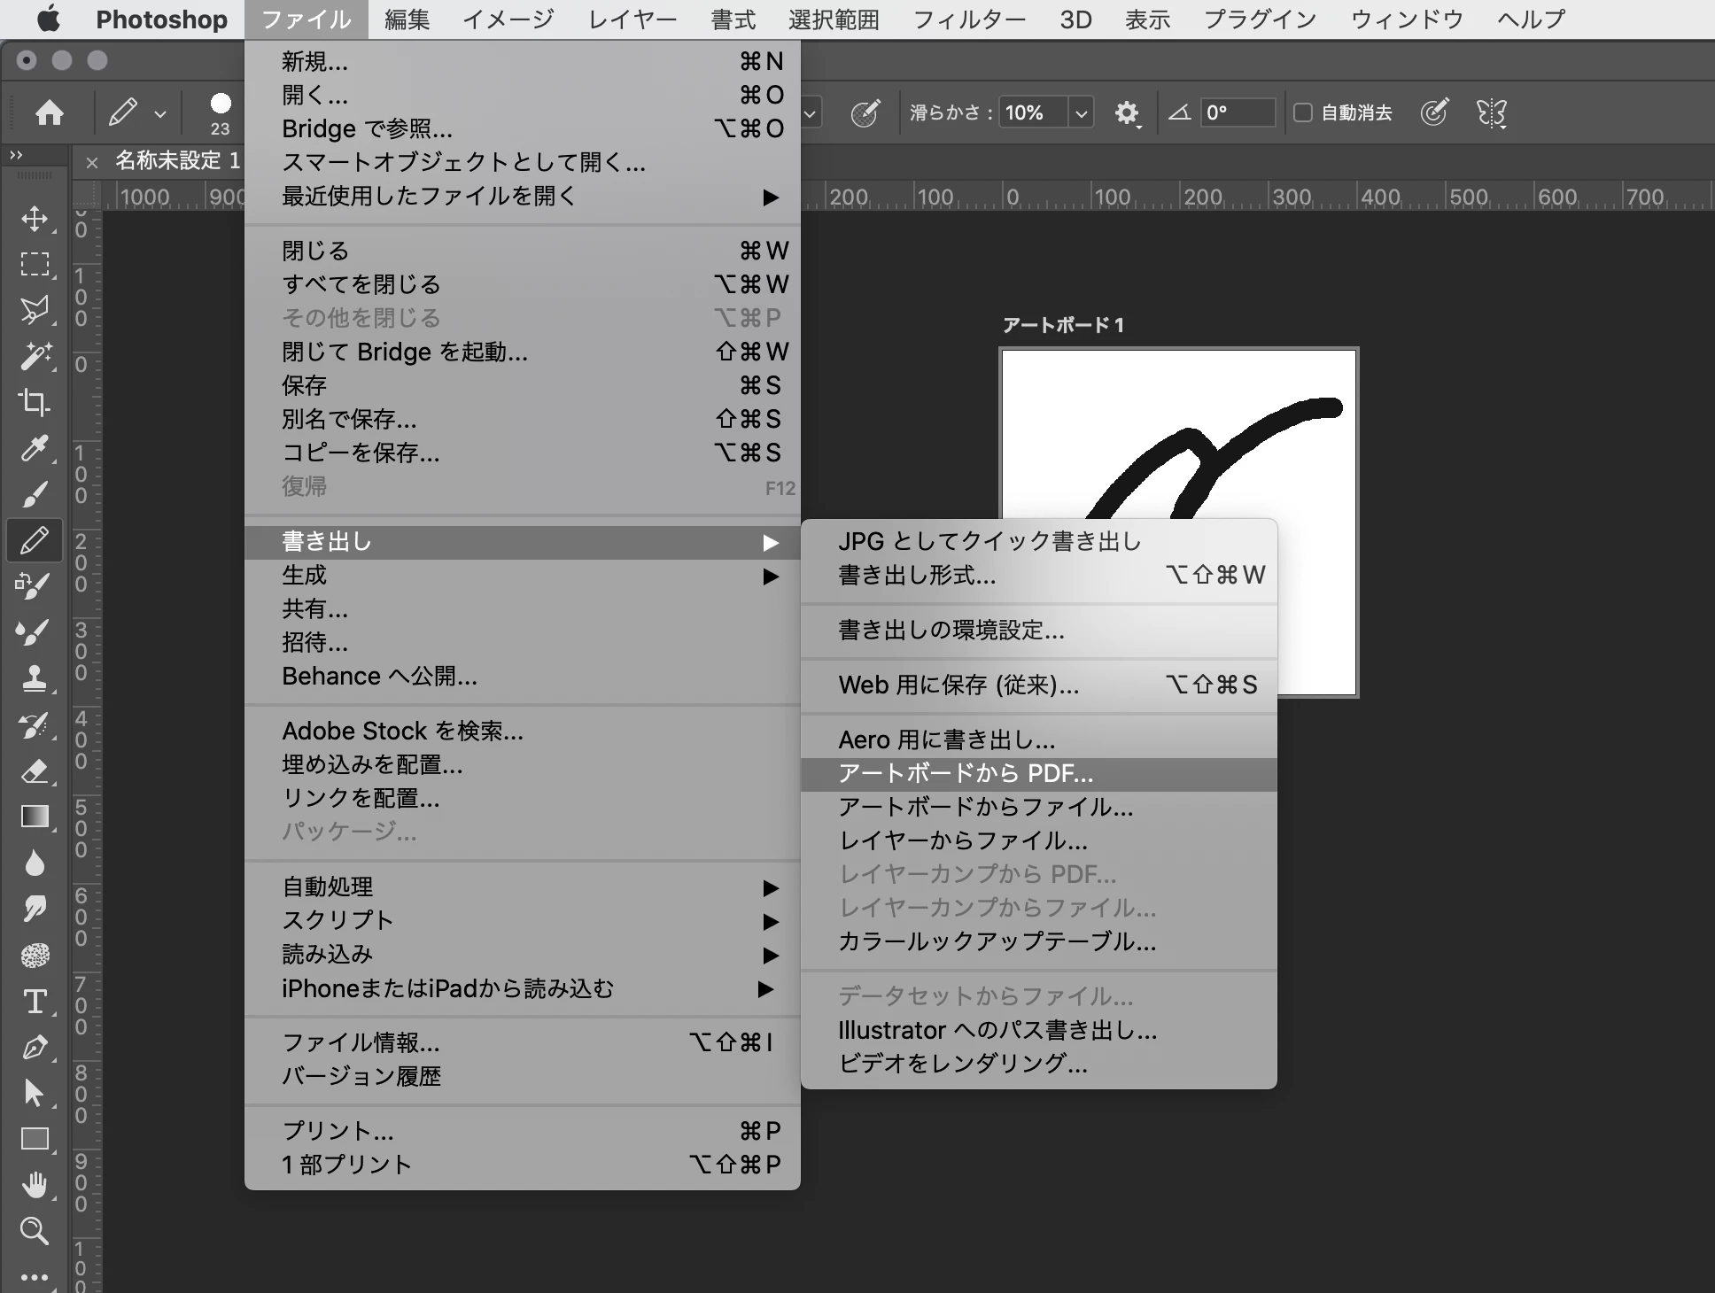
Task: Select the Hand tool
Action: 34,1184
